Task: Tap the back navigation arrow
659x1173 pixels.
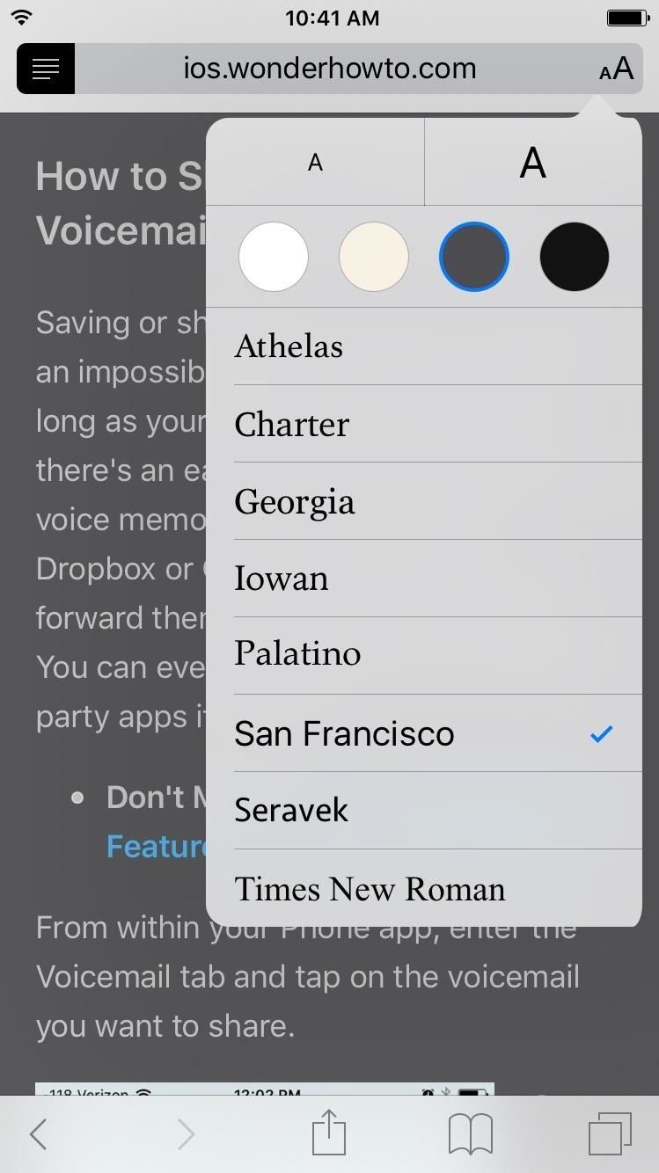Action: (38, 1134)
